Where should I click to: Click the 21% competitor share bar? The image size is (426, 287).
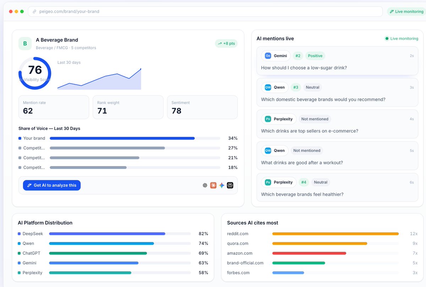[94, 158]
